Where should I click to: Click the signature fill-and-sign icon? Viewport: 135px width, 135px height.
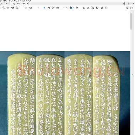[x=93, y=8]
